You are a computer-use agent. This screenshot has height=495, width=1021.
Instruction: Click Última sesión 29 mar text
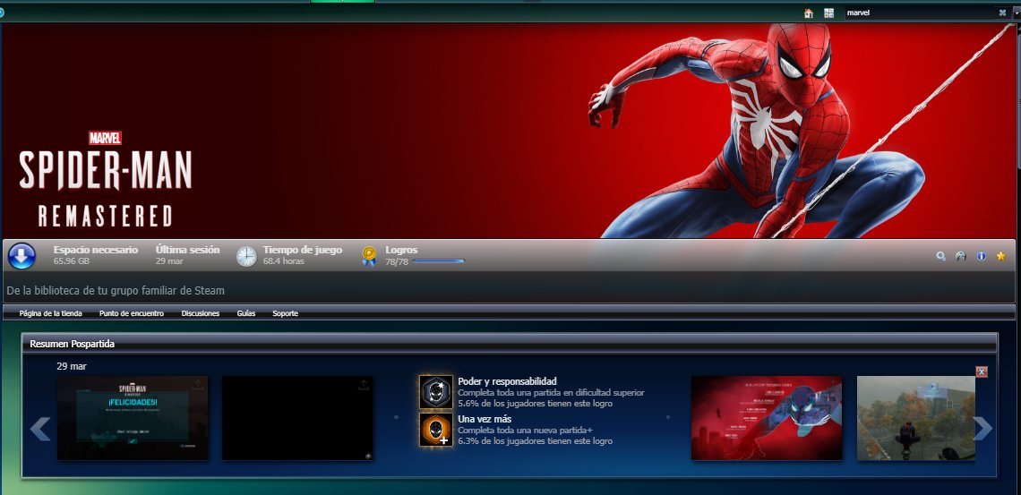point(187,255)
